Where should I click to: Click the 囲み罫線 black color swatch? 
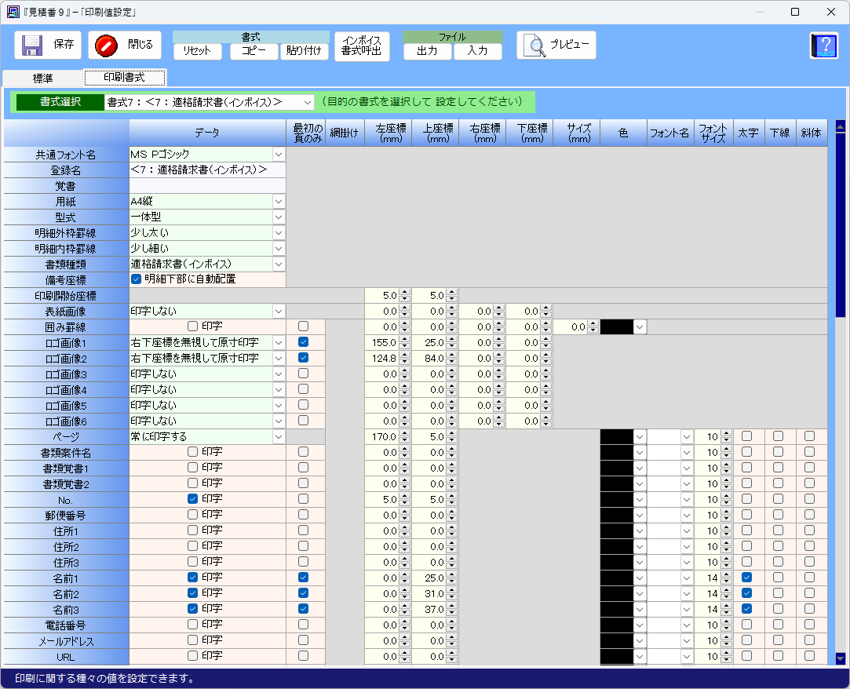tap(617, 327)
